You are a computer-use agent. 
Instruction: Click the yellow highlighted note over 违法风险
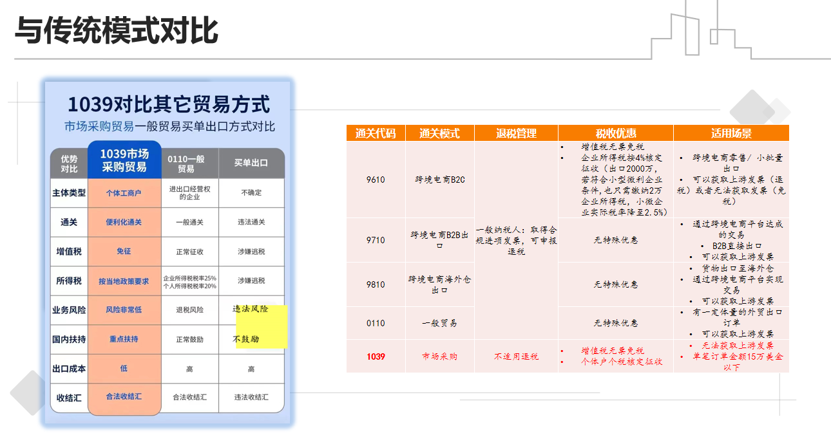click(261, 326)
